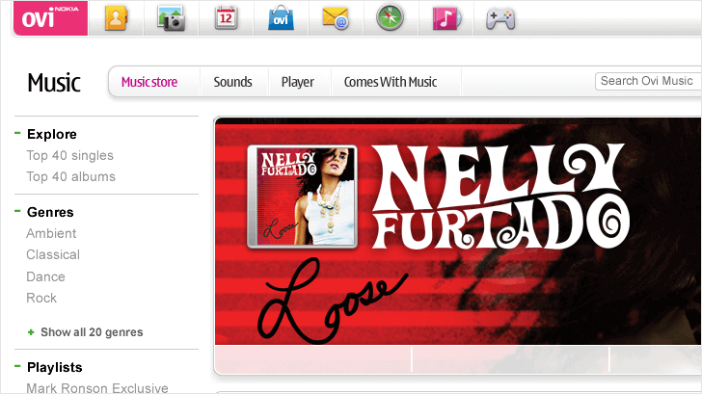Open Top 40 singles link
The width and height of the screenshot is (702, 394).
(x=69, y=155)
